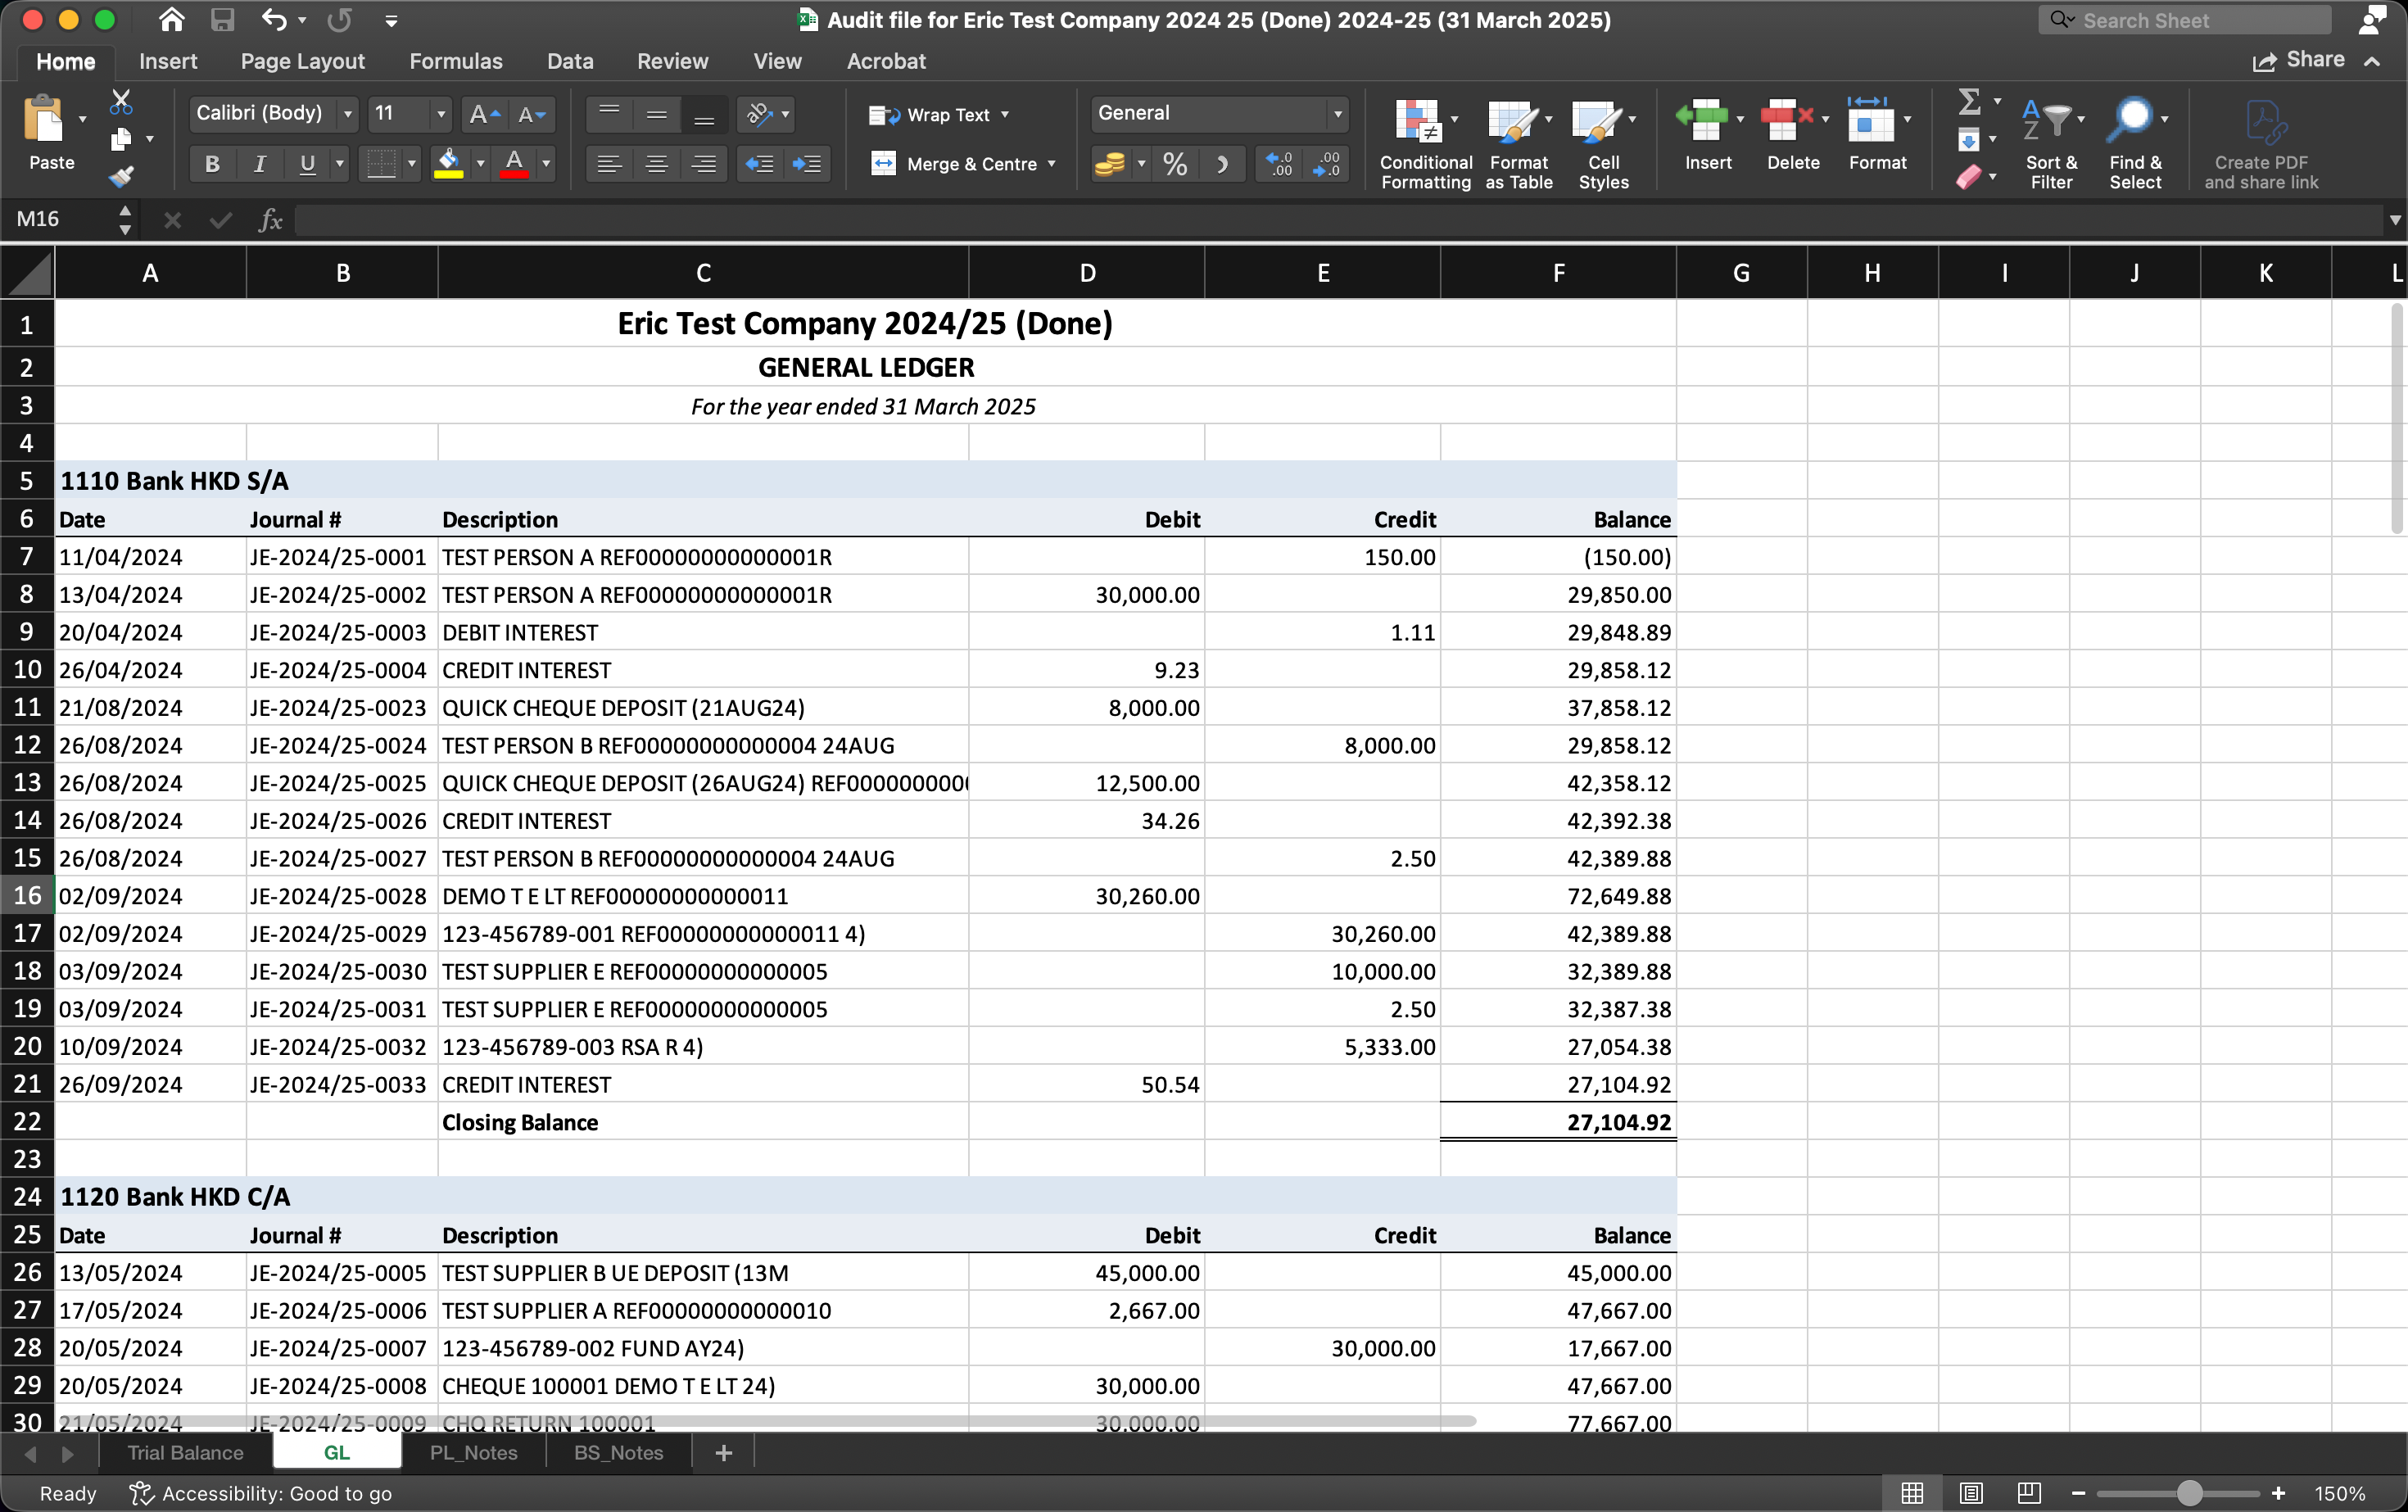Click the Format cells button

[x=1877, y=135]
